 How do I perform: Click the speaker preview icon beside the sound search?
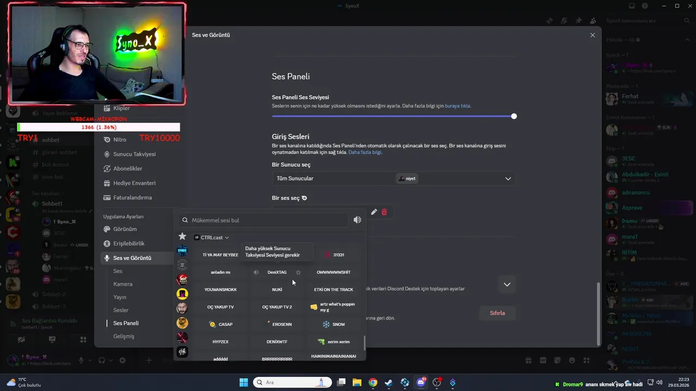tap(357, 220)
